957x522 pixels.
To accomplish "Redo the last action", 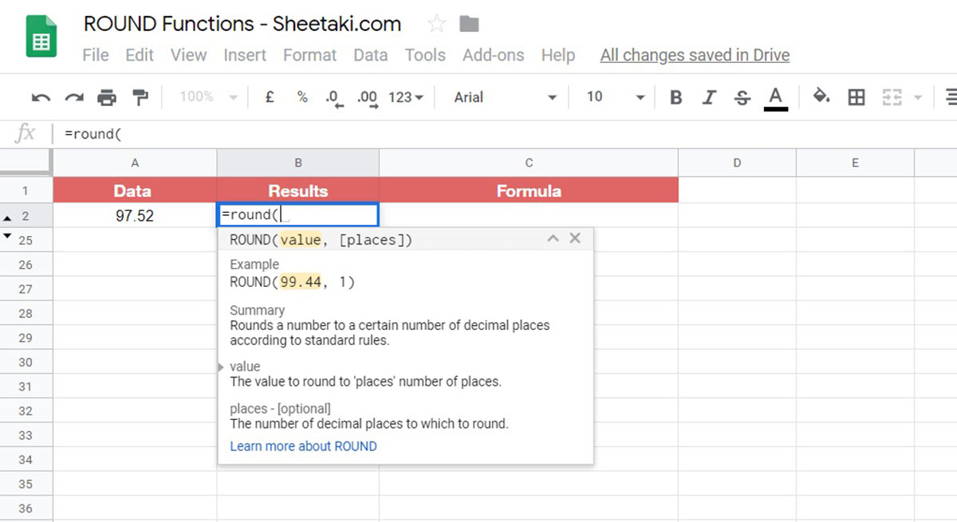I will click(73, 96).
